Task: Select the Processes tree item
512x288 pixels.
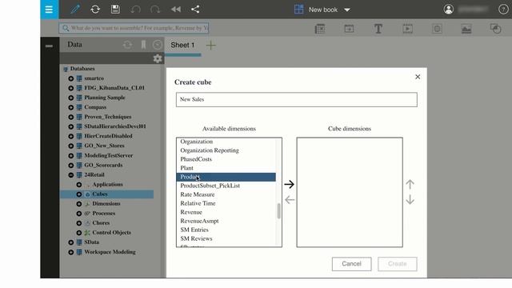Action: pos(103,214)
